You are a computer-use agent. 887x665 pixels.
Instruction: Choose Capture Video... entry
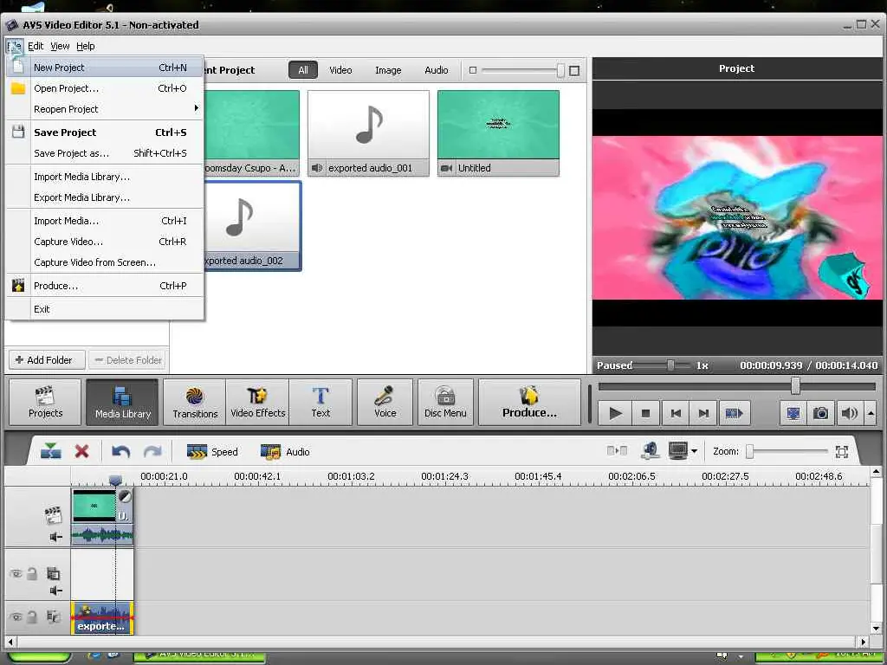pyautogui.click(x=105, y=242)
